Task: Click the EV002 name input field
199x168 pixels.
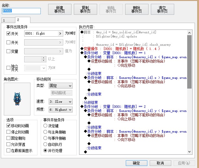Action: click(x=21, y=11)
